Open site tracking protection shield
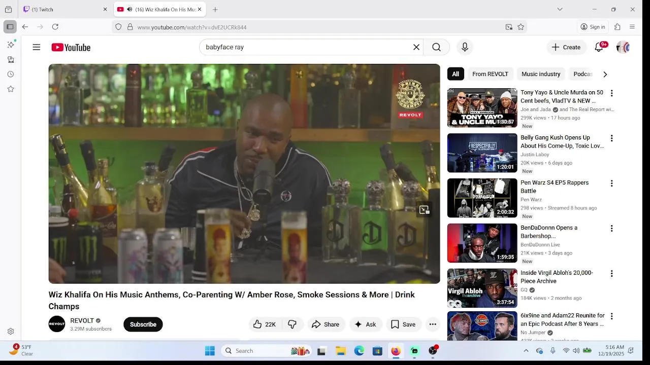The image size is (650, 365). pos(118,27)
